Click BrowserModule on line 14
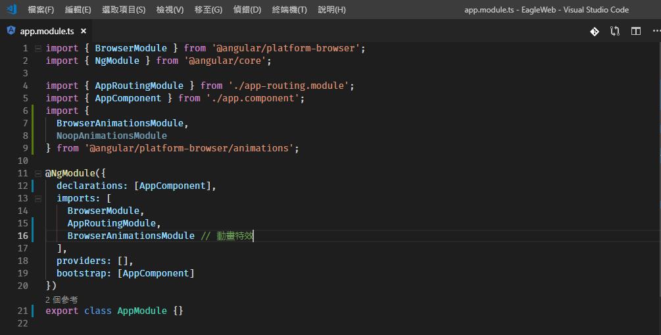The image size is (661, 335). (103, 211)
